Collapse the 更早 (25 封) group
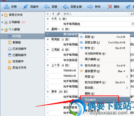The image size is (134, 116). click(x=48, y=92)
